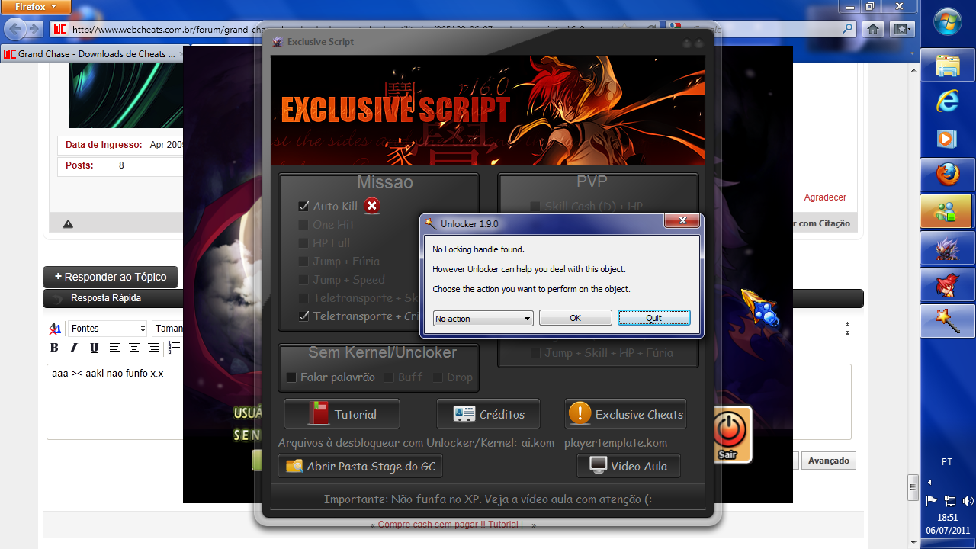Apply italic formatting in reply editor
Screen dimensions: 976x549
click(74, 348)
